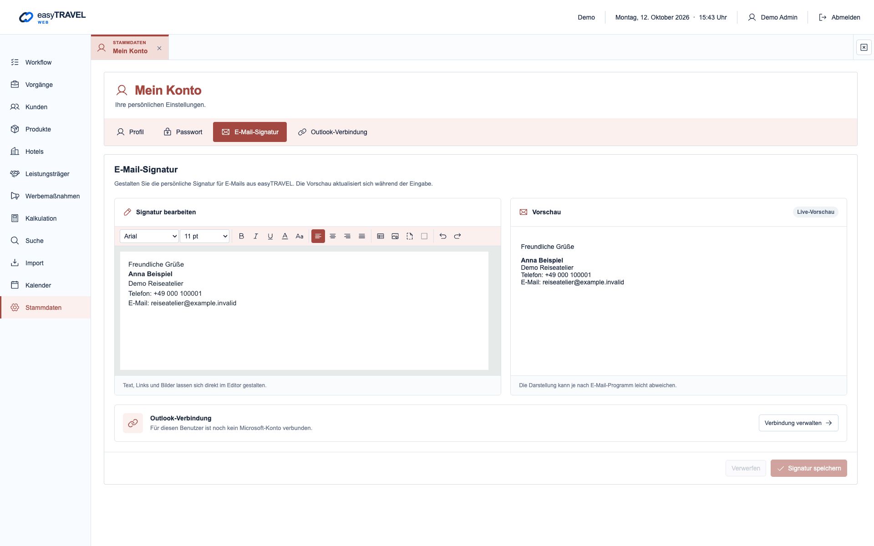The width and height of the screenshot is (874, 546).
Task: Go to Kunden in the sidebar
Action: pyautogui.click(x=46, y=107)
